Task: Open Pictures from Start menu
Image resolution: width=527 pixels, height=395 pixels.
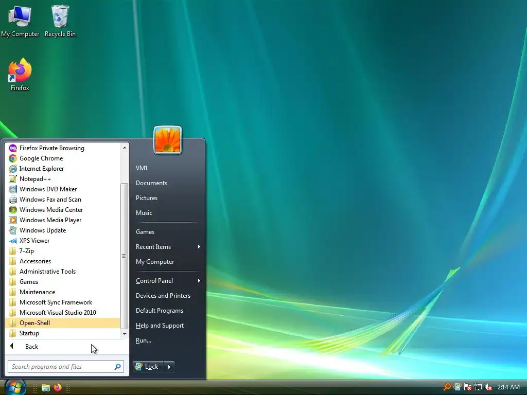Action: pos(168,198)
